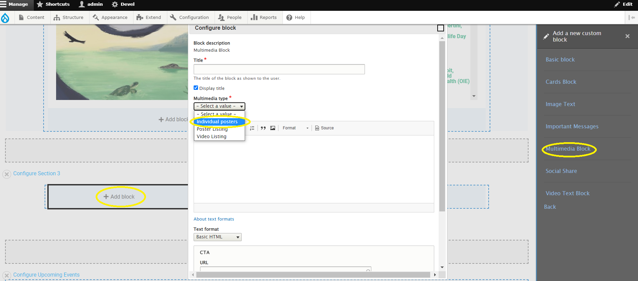638x281 pixels.
Task: Open the Reports menu
Action: click(x=264, y=18)
